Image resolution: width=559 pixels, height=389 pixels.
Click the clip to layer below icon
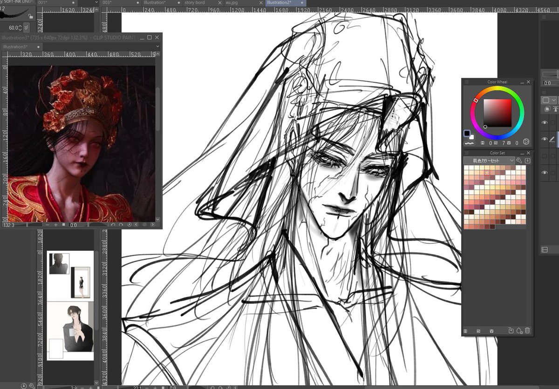(548, 109)
